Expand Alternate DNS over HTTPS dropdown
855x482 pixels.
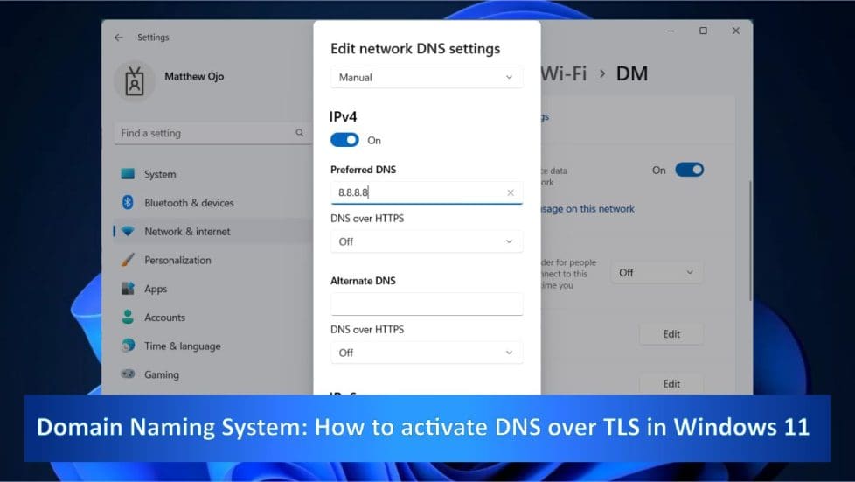coord(427,353)
